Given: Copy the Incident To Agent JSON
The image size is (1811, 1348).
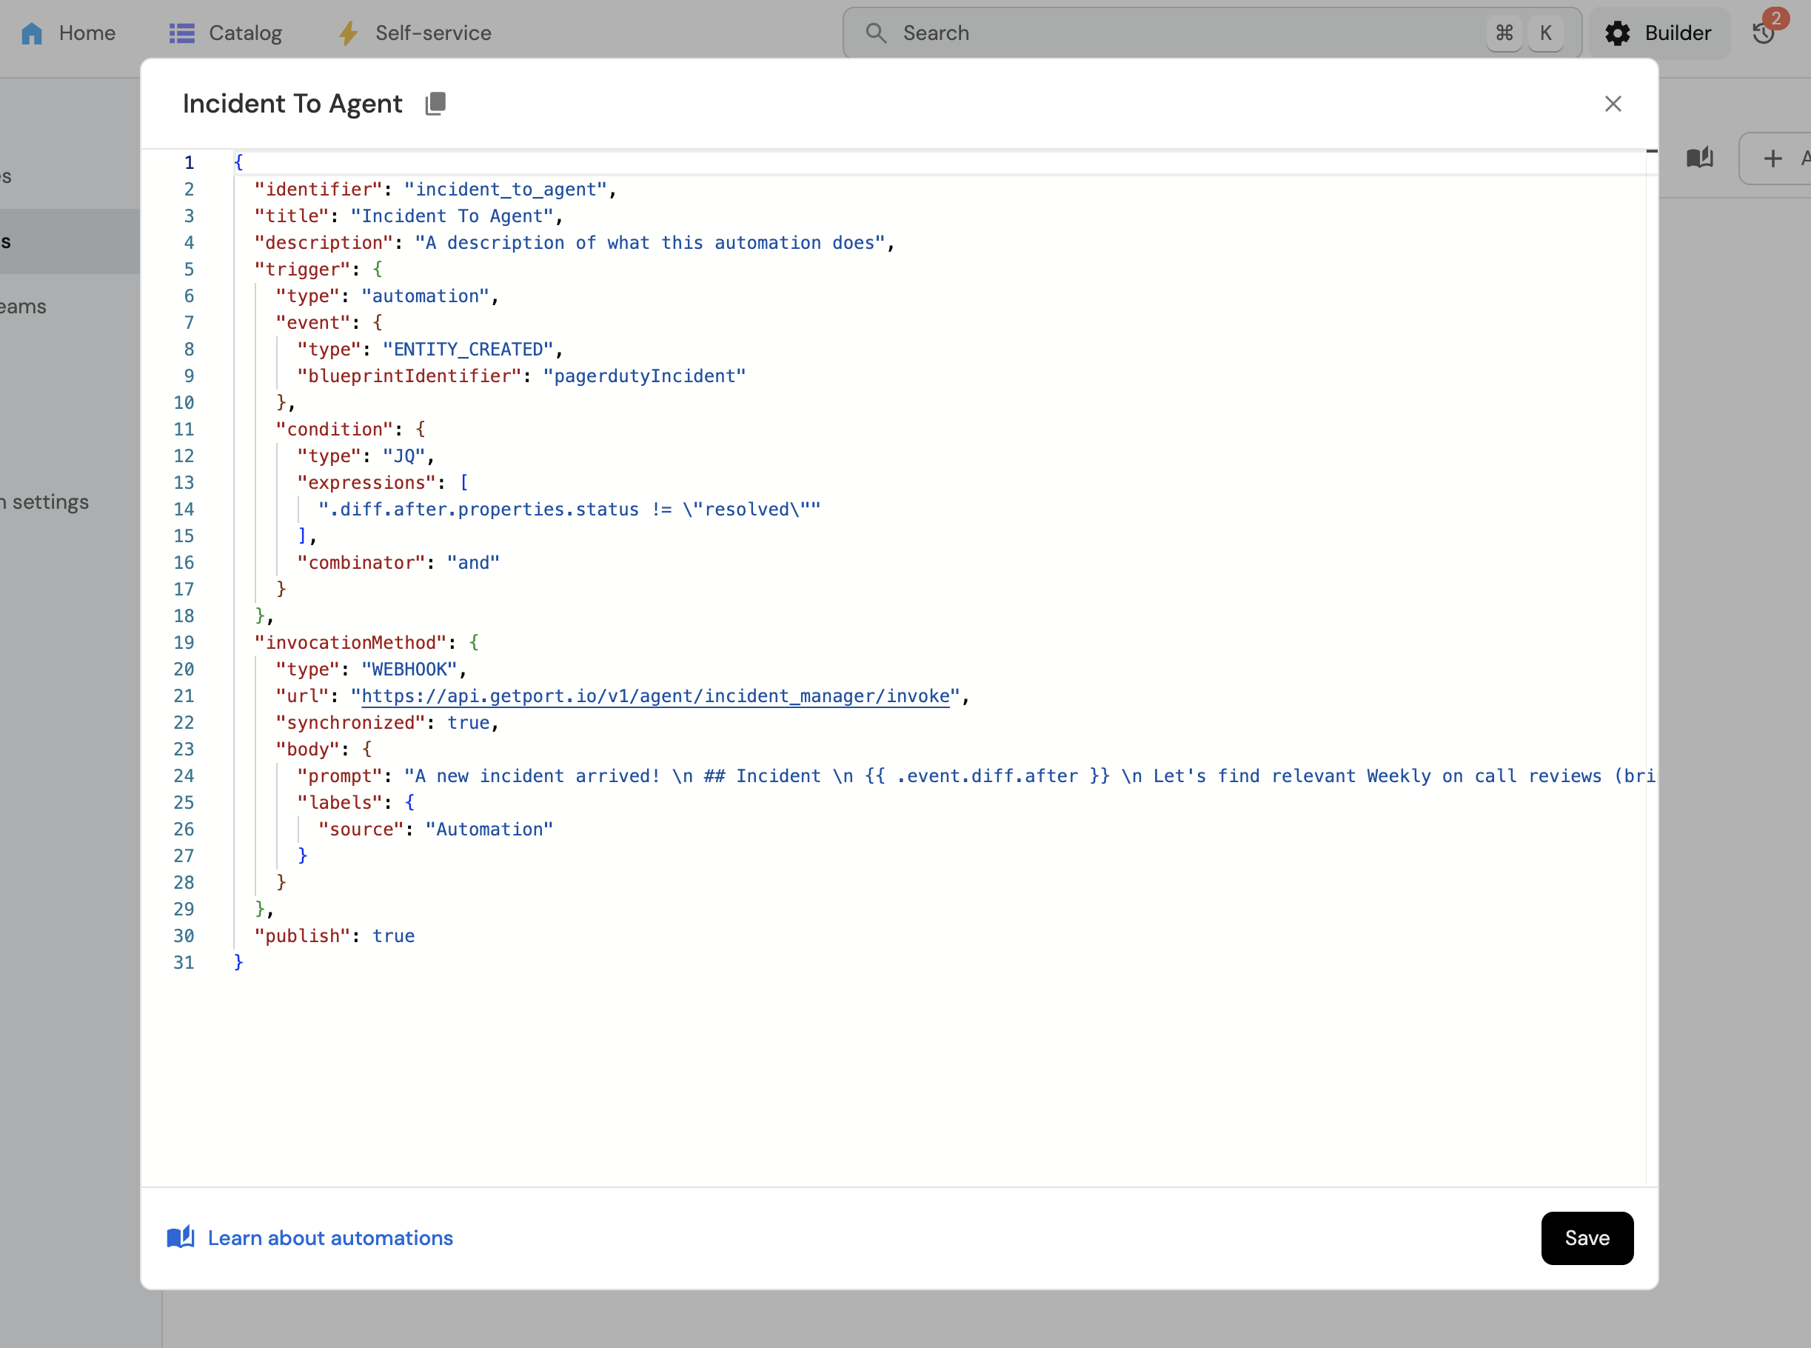Looking at the screenshot, I should pyautogui.click(x=435, y=104).
